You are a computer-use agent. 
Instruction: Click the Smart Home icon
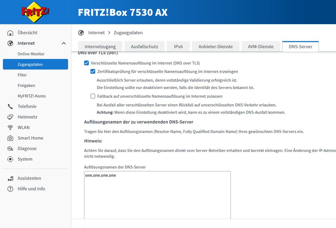(x=10, y=138)
